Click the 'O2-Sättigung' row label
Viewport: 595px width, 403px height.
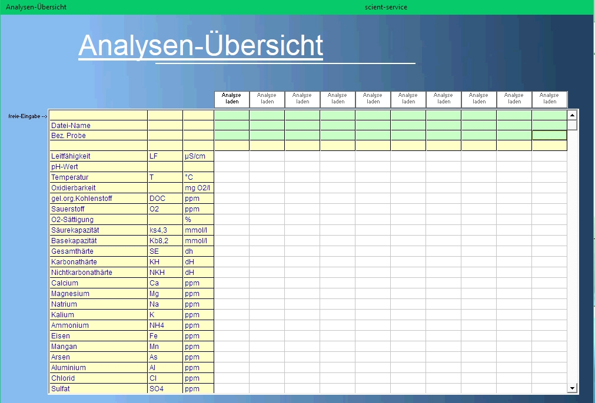pyautogui.click(x=98, y=220)
